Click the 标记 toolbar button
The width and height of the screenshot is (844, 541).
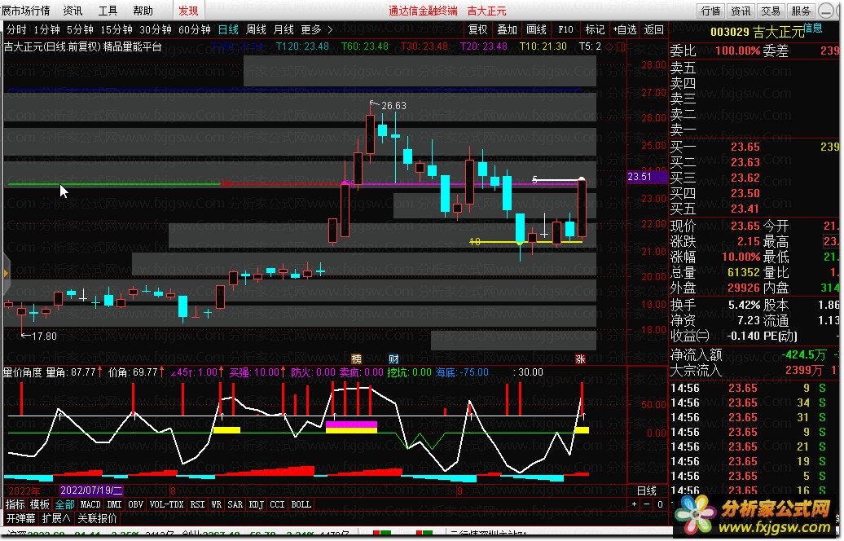(595, 29)
